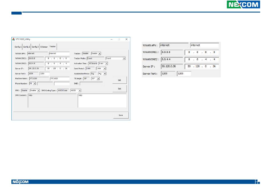271x189 pixels.
Task: Click the read-only 'ASCII Code' value
Action: 63,90
